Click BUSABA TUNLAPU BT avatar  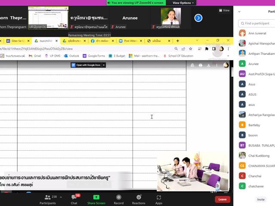click(242, 145)
